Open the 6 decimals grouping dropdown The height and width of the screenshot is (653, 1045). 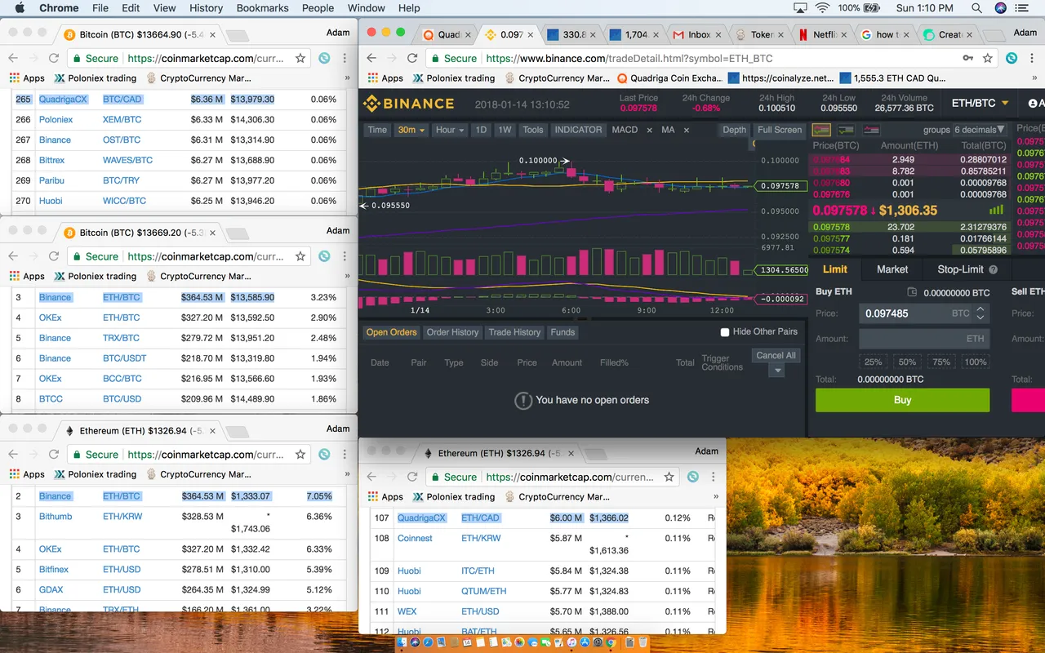click(x=979, y=130)
